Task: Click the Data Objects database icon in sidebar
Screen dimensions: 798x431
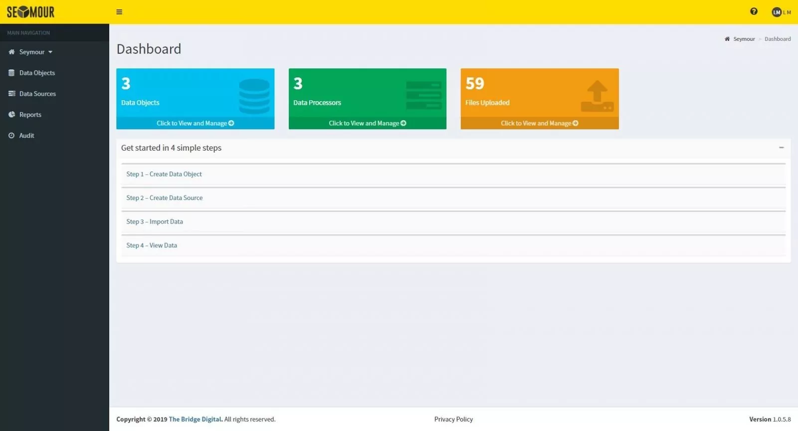Action: pyautogui.click(x=11, y=73)
